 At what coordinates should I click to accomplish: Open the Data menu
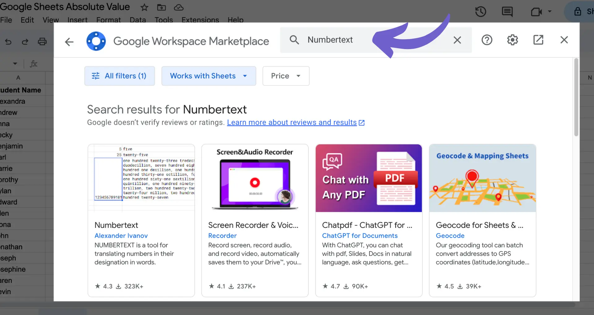[138, 20]
